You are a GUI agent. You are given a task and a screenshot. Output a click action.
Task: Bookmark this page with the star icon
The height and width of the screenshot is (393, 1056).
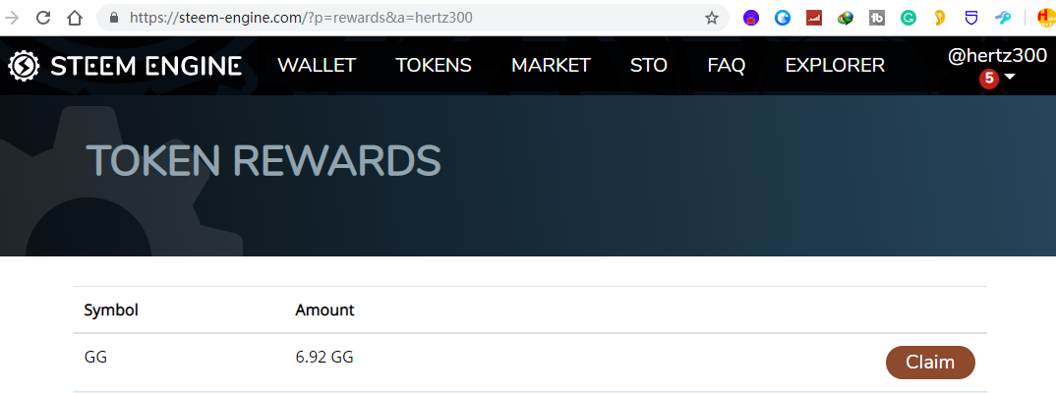[712, 18]
